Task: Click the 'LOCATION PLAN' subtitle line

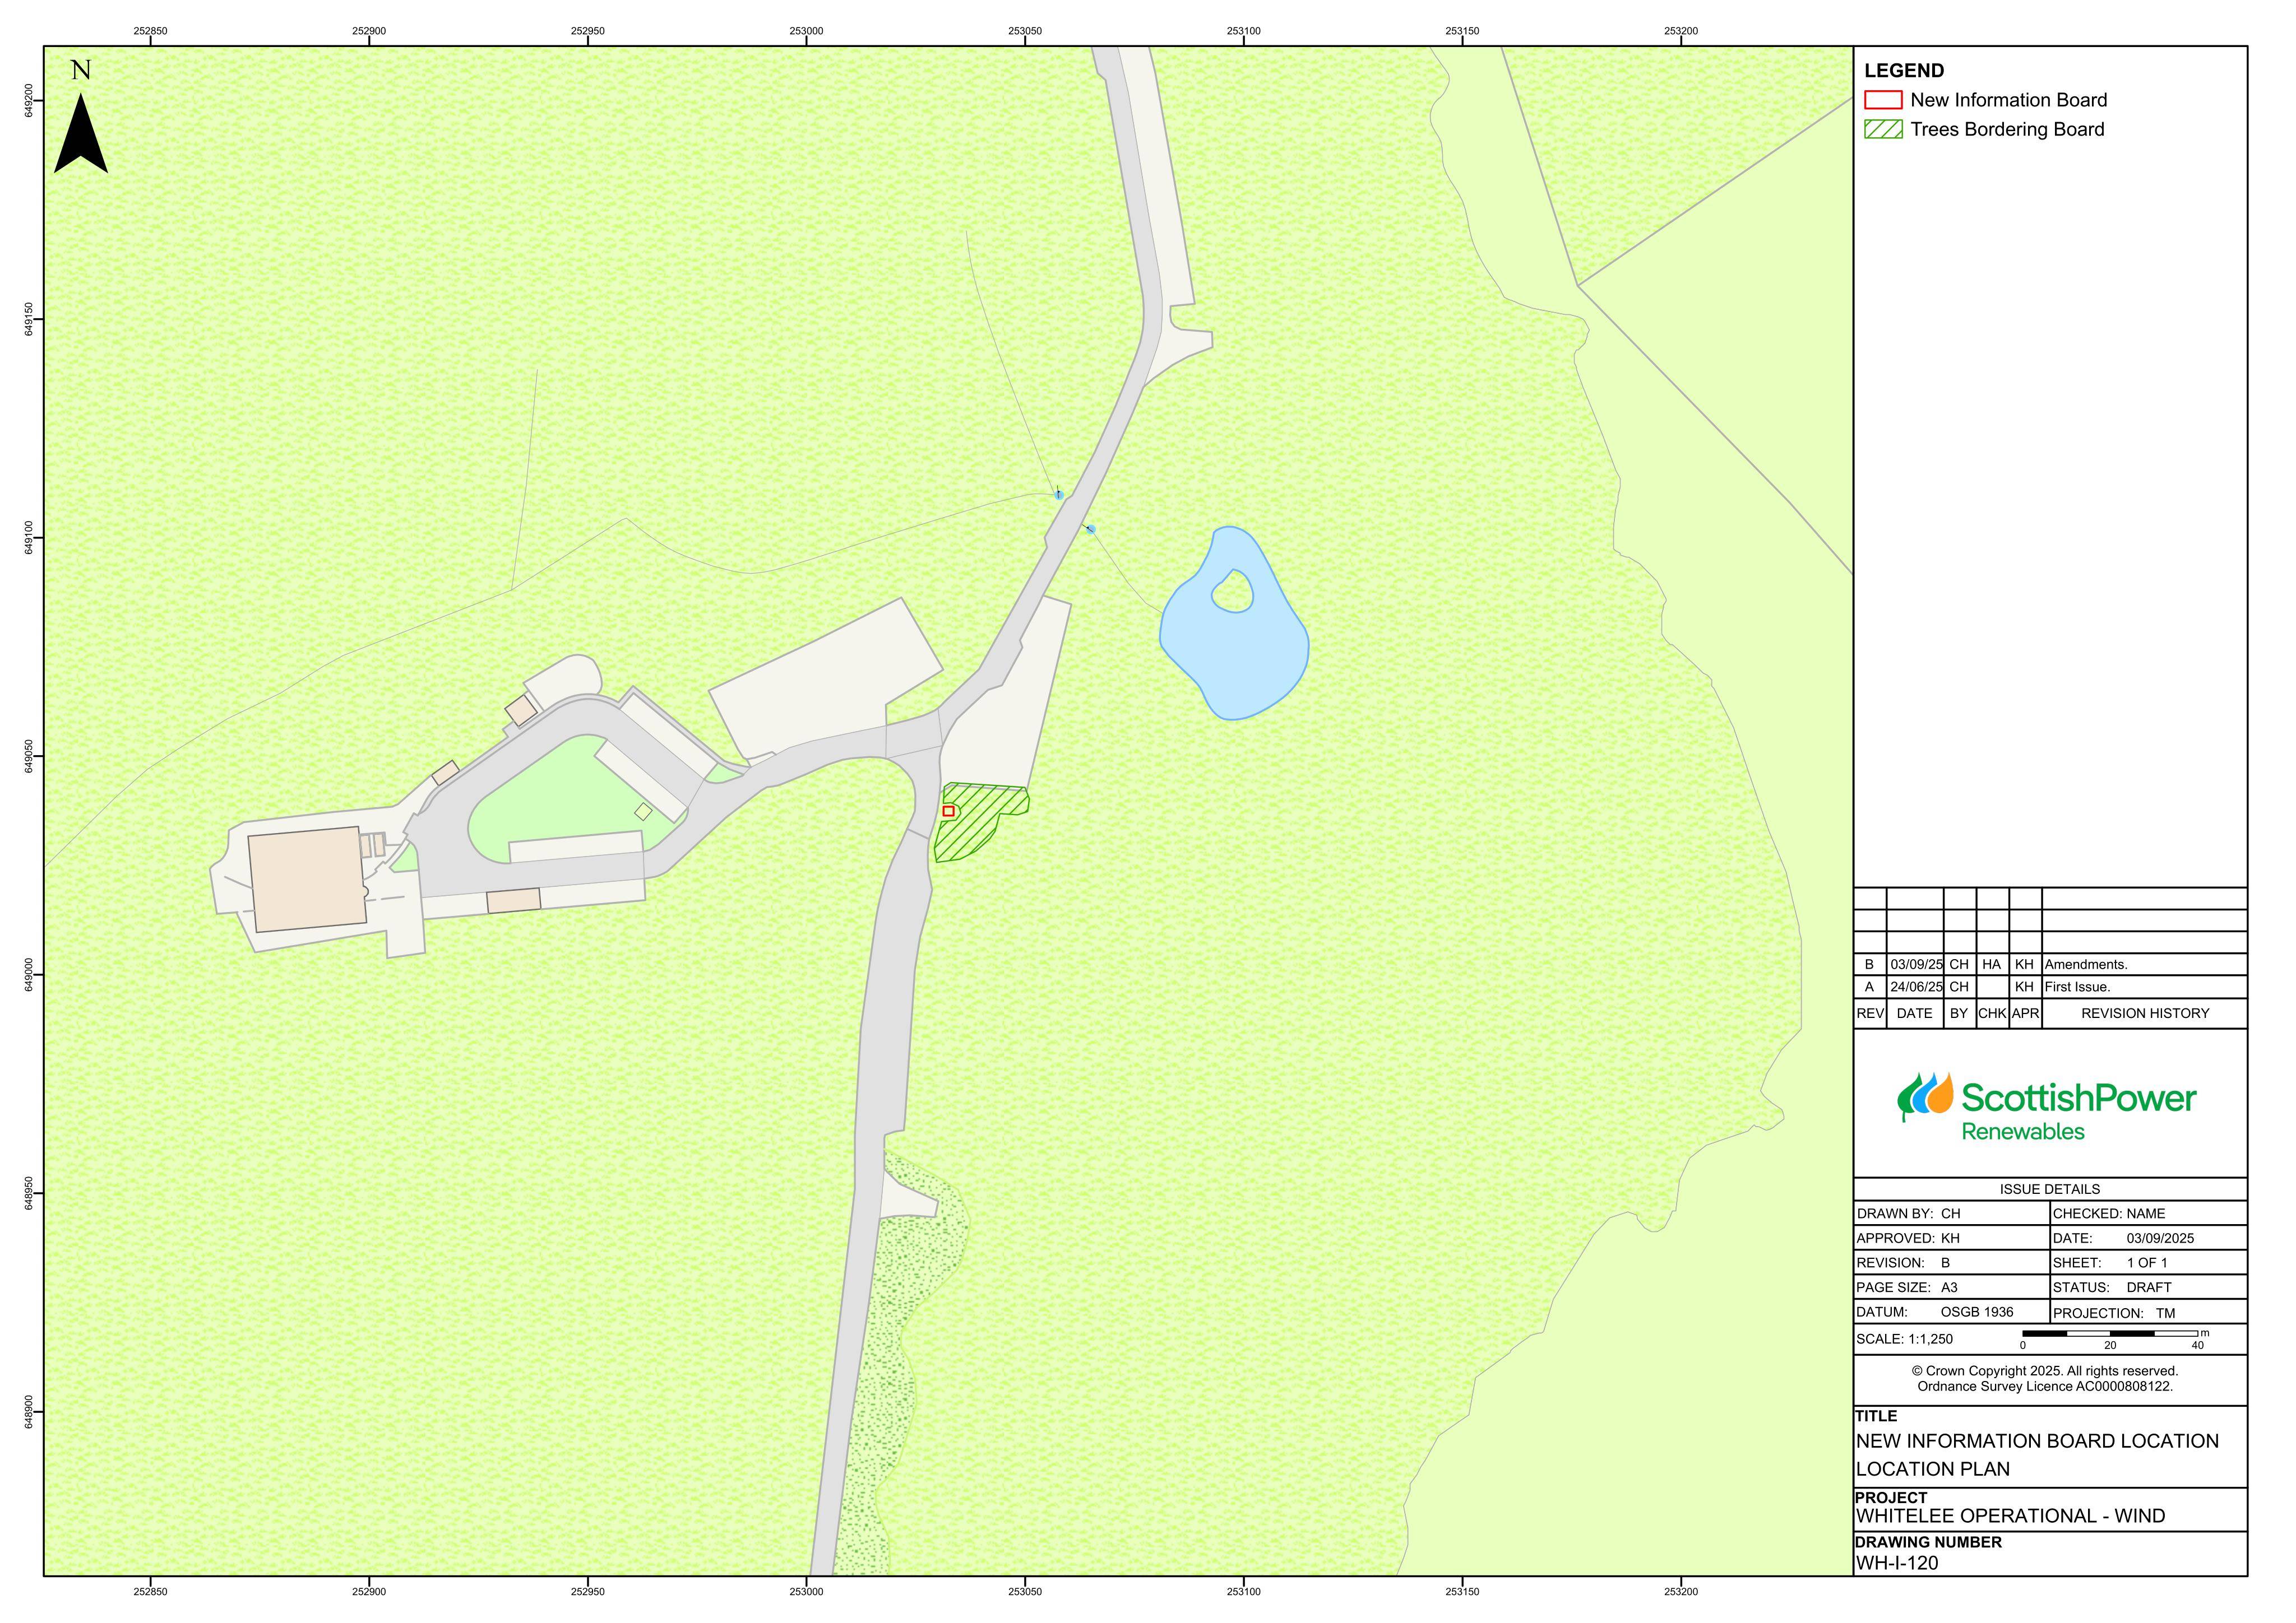Action: point(1932,1470)
